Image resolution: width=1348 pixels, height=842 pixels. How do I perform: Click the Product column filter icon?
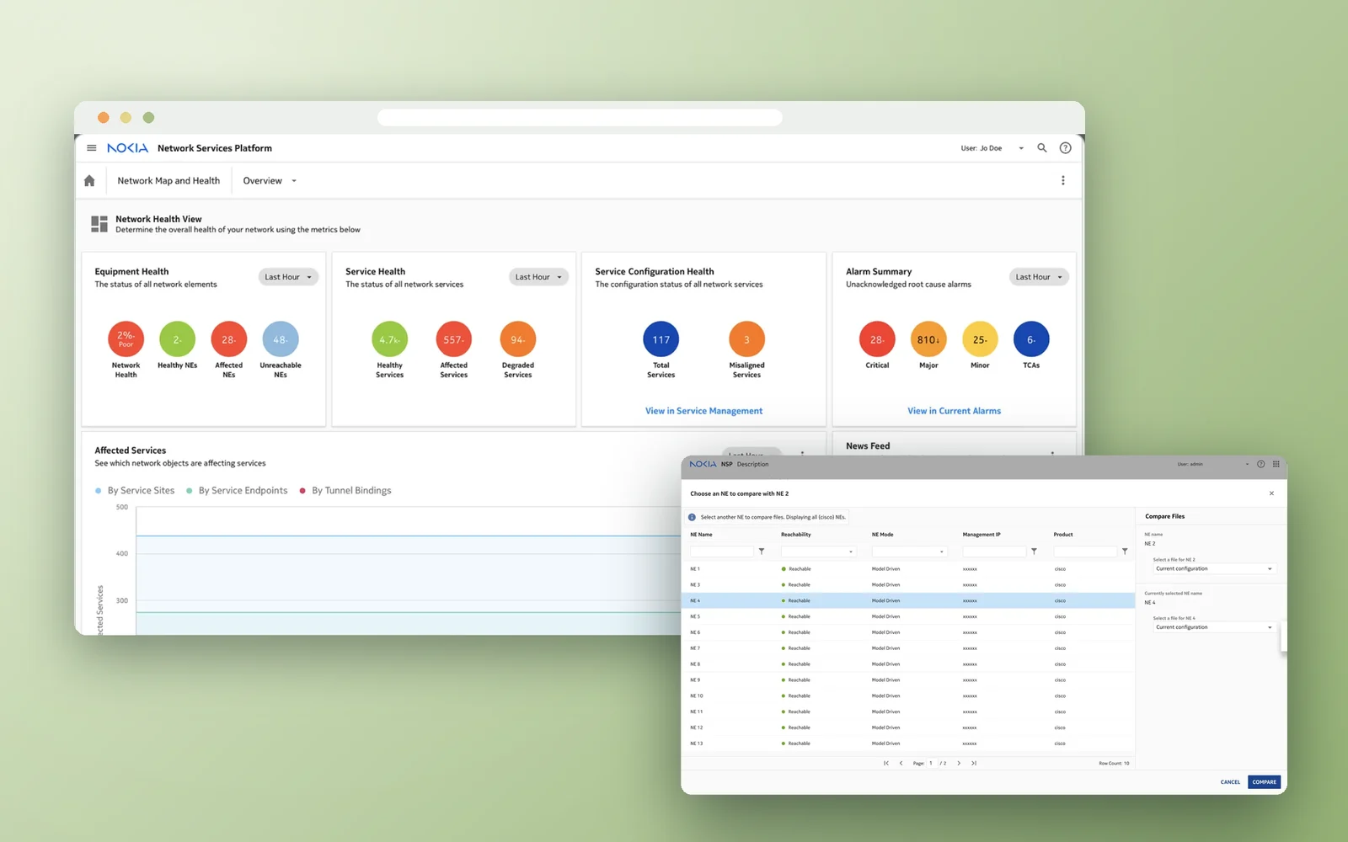click(x=1125, y=552)
